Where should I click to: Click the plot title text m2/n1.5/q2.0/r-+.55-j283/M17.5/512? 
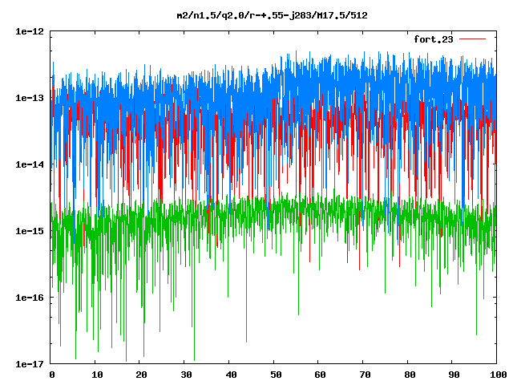coord(272,16)
